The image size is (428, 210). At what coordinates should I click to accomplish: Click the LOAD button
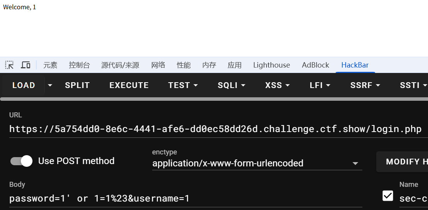tap(24, 85)
